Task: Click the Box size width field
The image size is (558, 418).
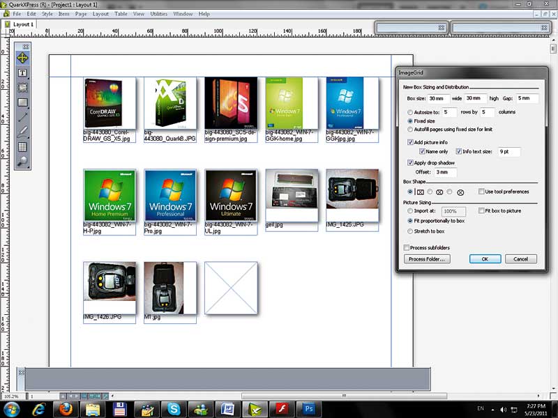Action: tap(439, 98)
